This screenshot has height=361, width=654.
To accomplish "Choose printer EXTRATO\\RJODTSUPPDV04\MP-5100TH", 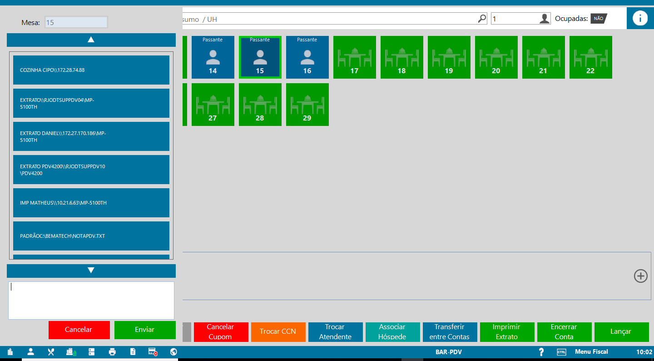I will pyautogui.click(x=91, y=103).
